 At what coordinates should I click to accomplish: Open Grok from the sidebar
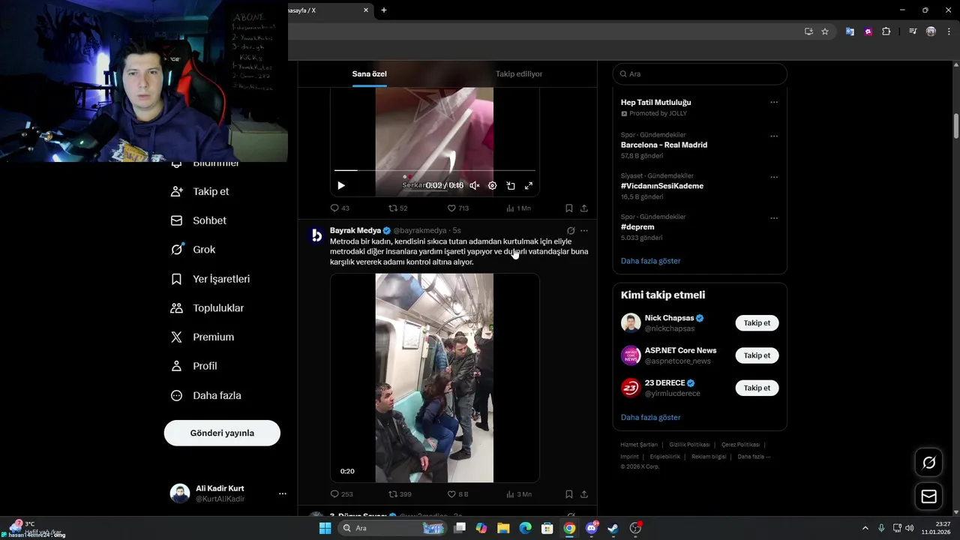(x=193, y=250)
